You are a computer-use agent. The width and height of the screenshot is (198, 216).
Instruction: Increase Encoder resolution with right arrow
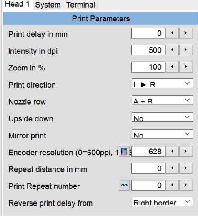[186, 151]
